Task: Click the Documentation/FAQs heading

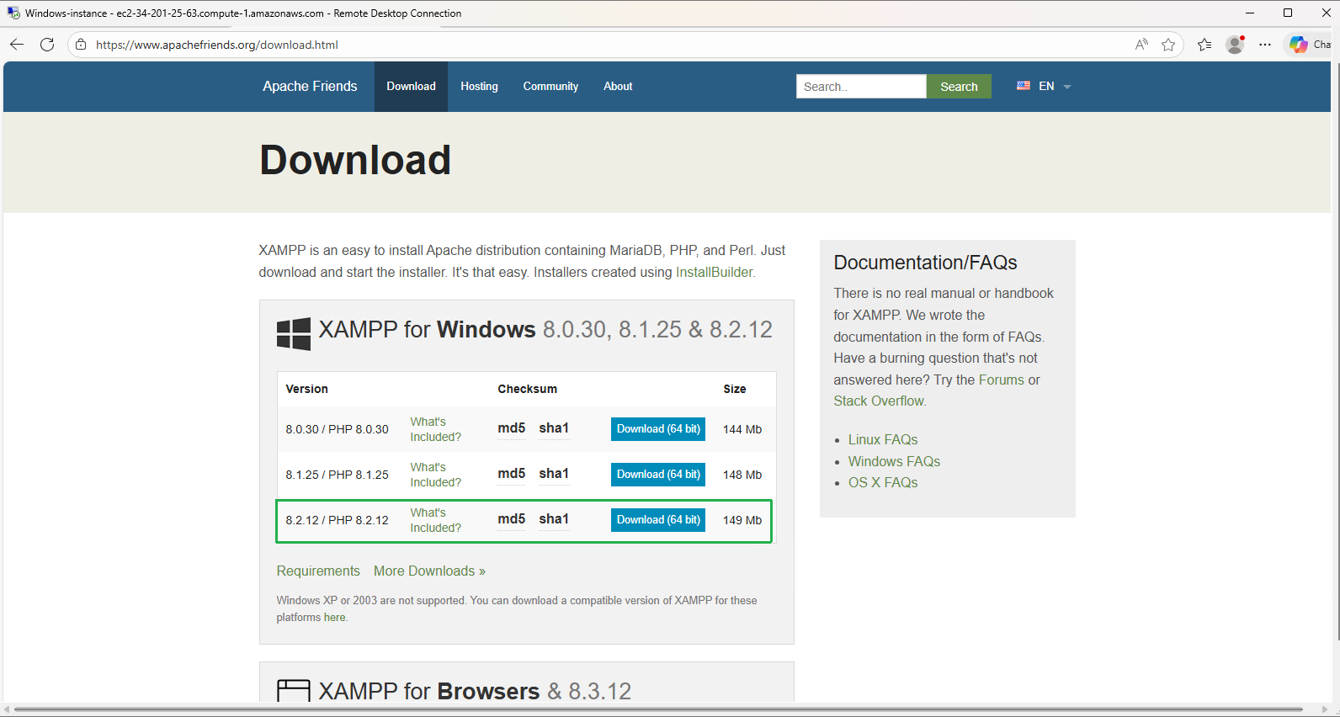Action: point(925,263)
